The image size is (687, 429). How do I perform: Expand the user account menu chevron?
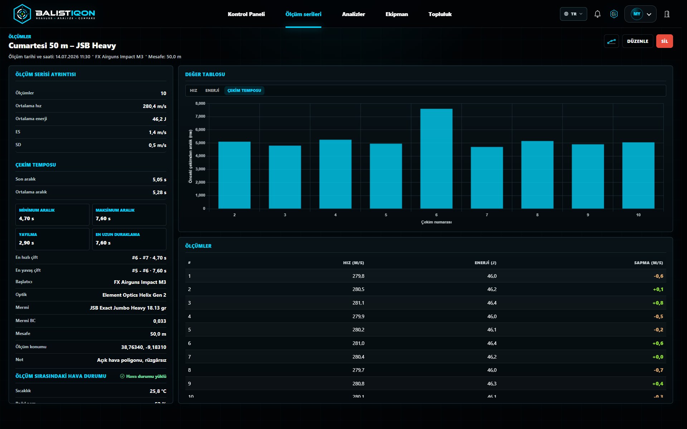pyautogui.click(x=649, y=14)
